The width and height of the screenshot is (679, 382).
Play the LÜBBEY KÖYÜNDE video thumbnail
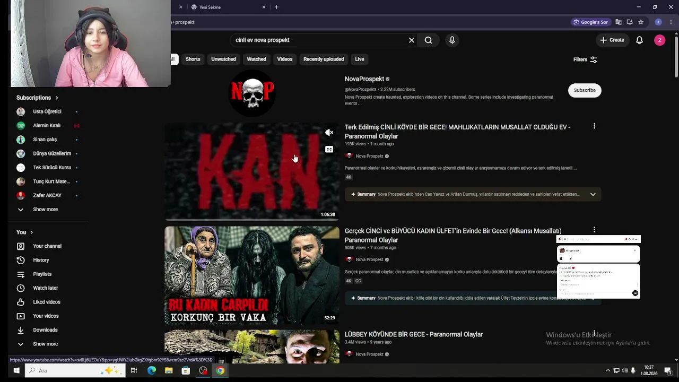252,346
